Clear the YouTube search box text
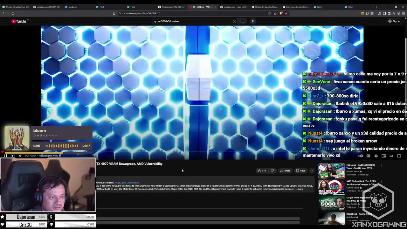The image size is (407, 229). 234,21
